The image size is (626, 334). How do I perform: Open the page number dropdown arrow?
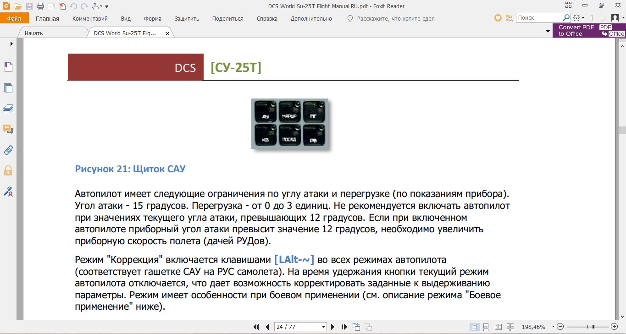[x=324, y=327]
